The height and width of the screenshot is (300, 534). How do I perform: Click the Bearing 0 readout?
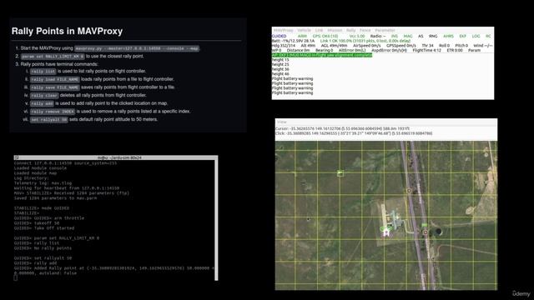point(325,50)
